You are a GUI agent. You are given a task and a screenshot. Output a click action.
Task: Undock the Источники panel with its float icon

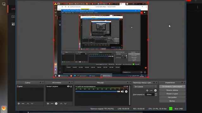pos(69,83)
